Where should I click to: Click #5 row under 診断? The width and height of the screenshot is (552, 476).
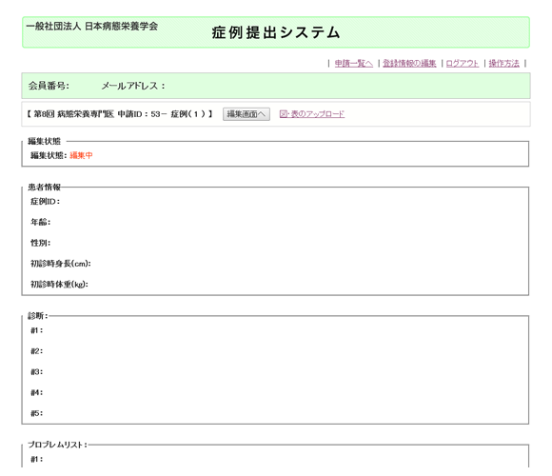coord(36,413)
